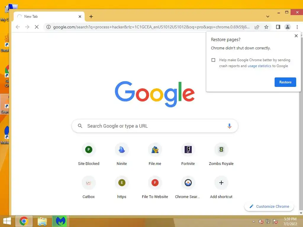Expand the tab search chevron
The image size is (303, 227).
click(x=267, y=17)
